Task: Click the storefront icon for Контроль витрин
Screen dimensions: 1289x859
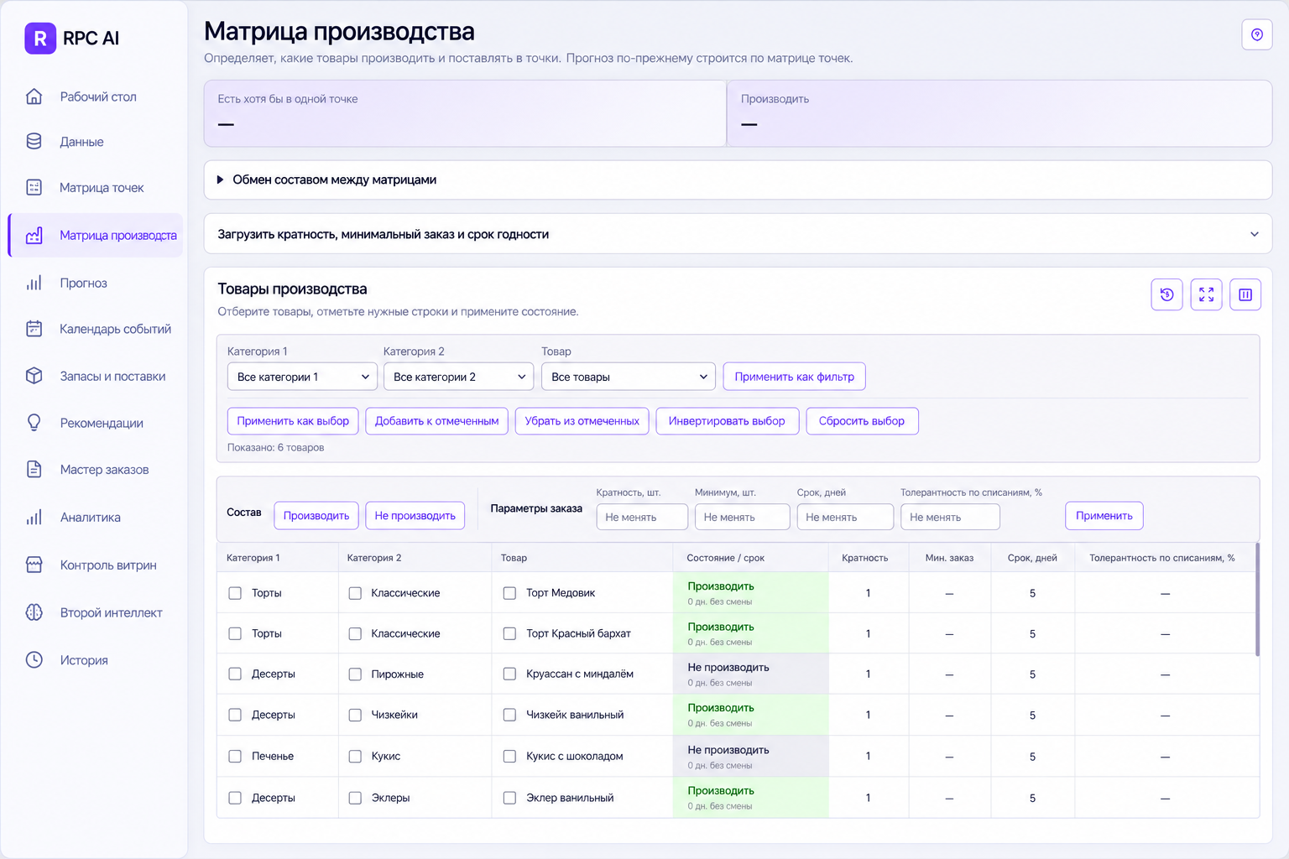Action: click(34, 565)
